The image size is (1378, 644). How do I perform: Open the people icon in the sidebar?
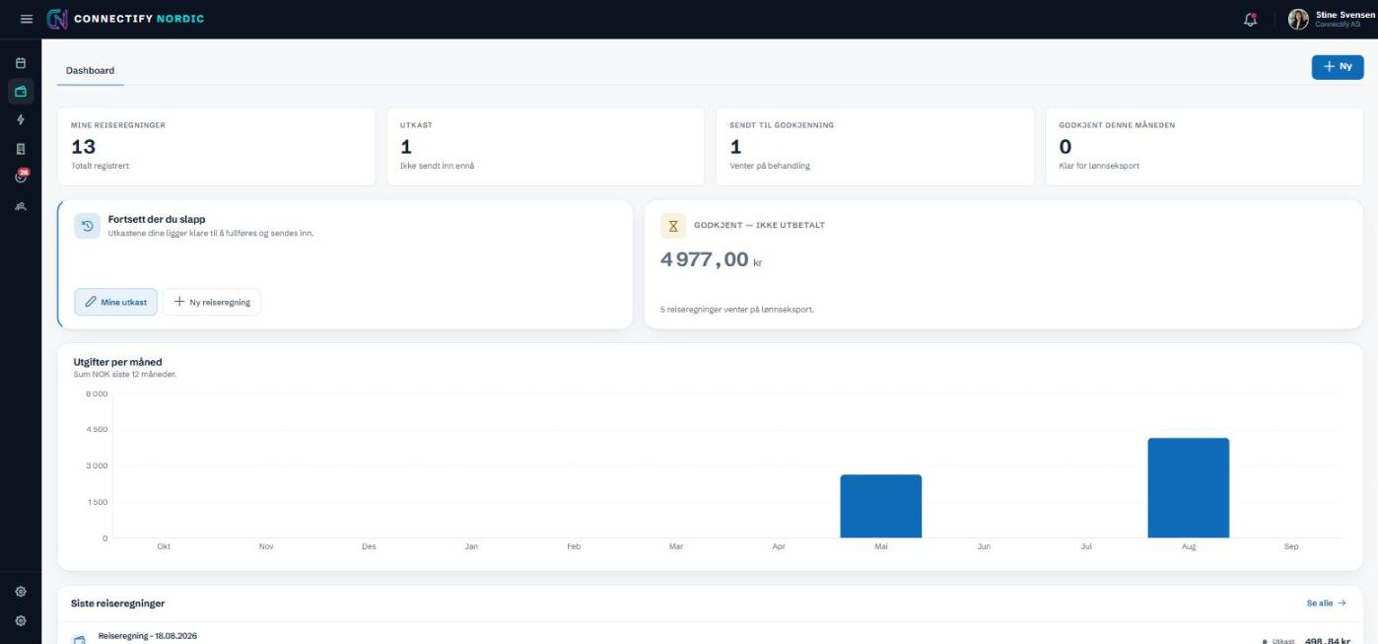(x=21, y=205)
